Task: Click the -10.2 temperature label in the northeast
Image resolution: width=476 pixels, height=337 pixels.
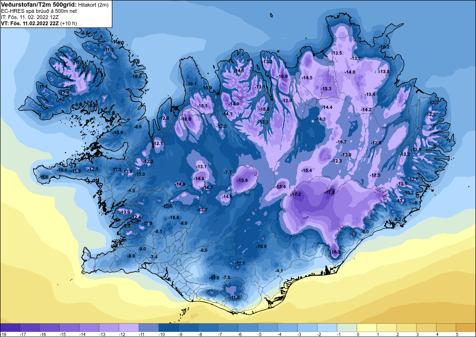Action: click(384, 47)
